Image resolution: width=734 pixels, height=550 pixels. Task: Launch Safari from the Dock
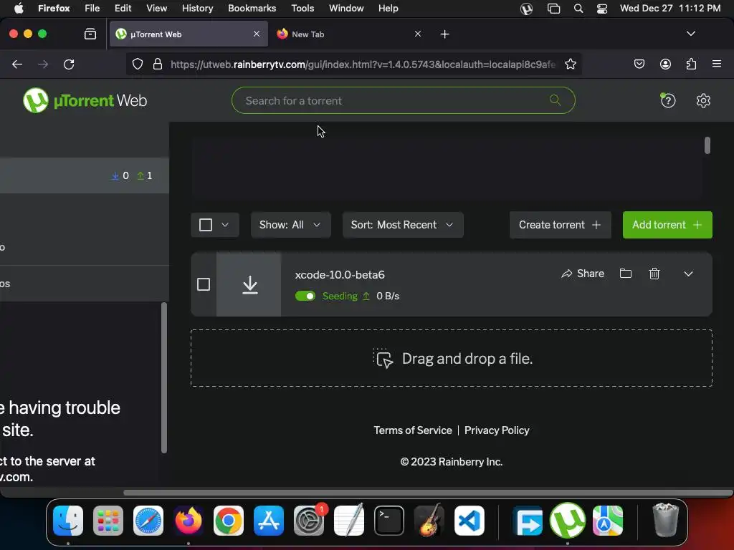(148, 521)
